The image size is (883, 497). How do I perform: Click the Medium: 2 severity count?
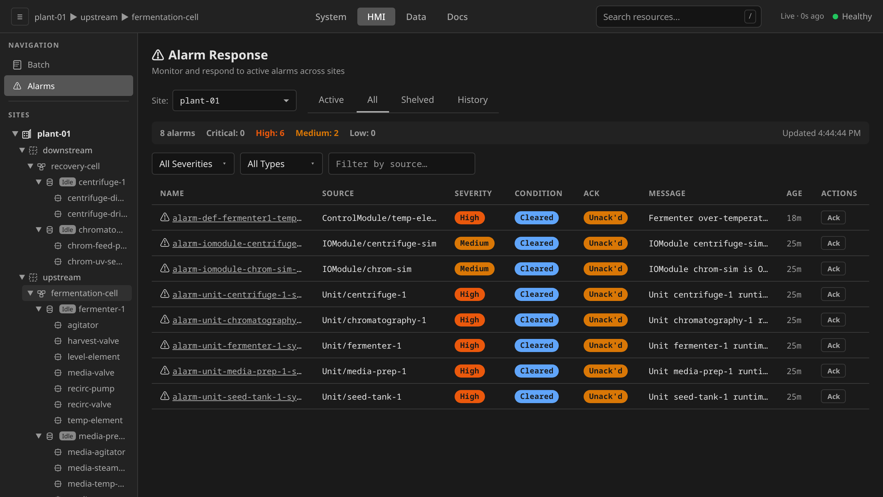pos(317,133)
